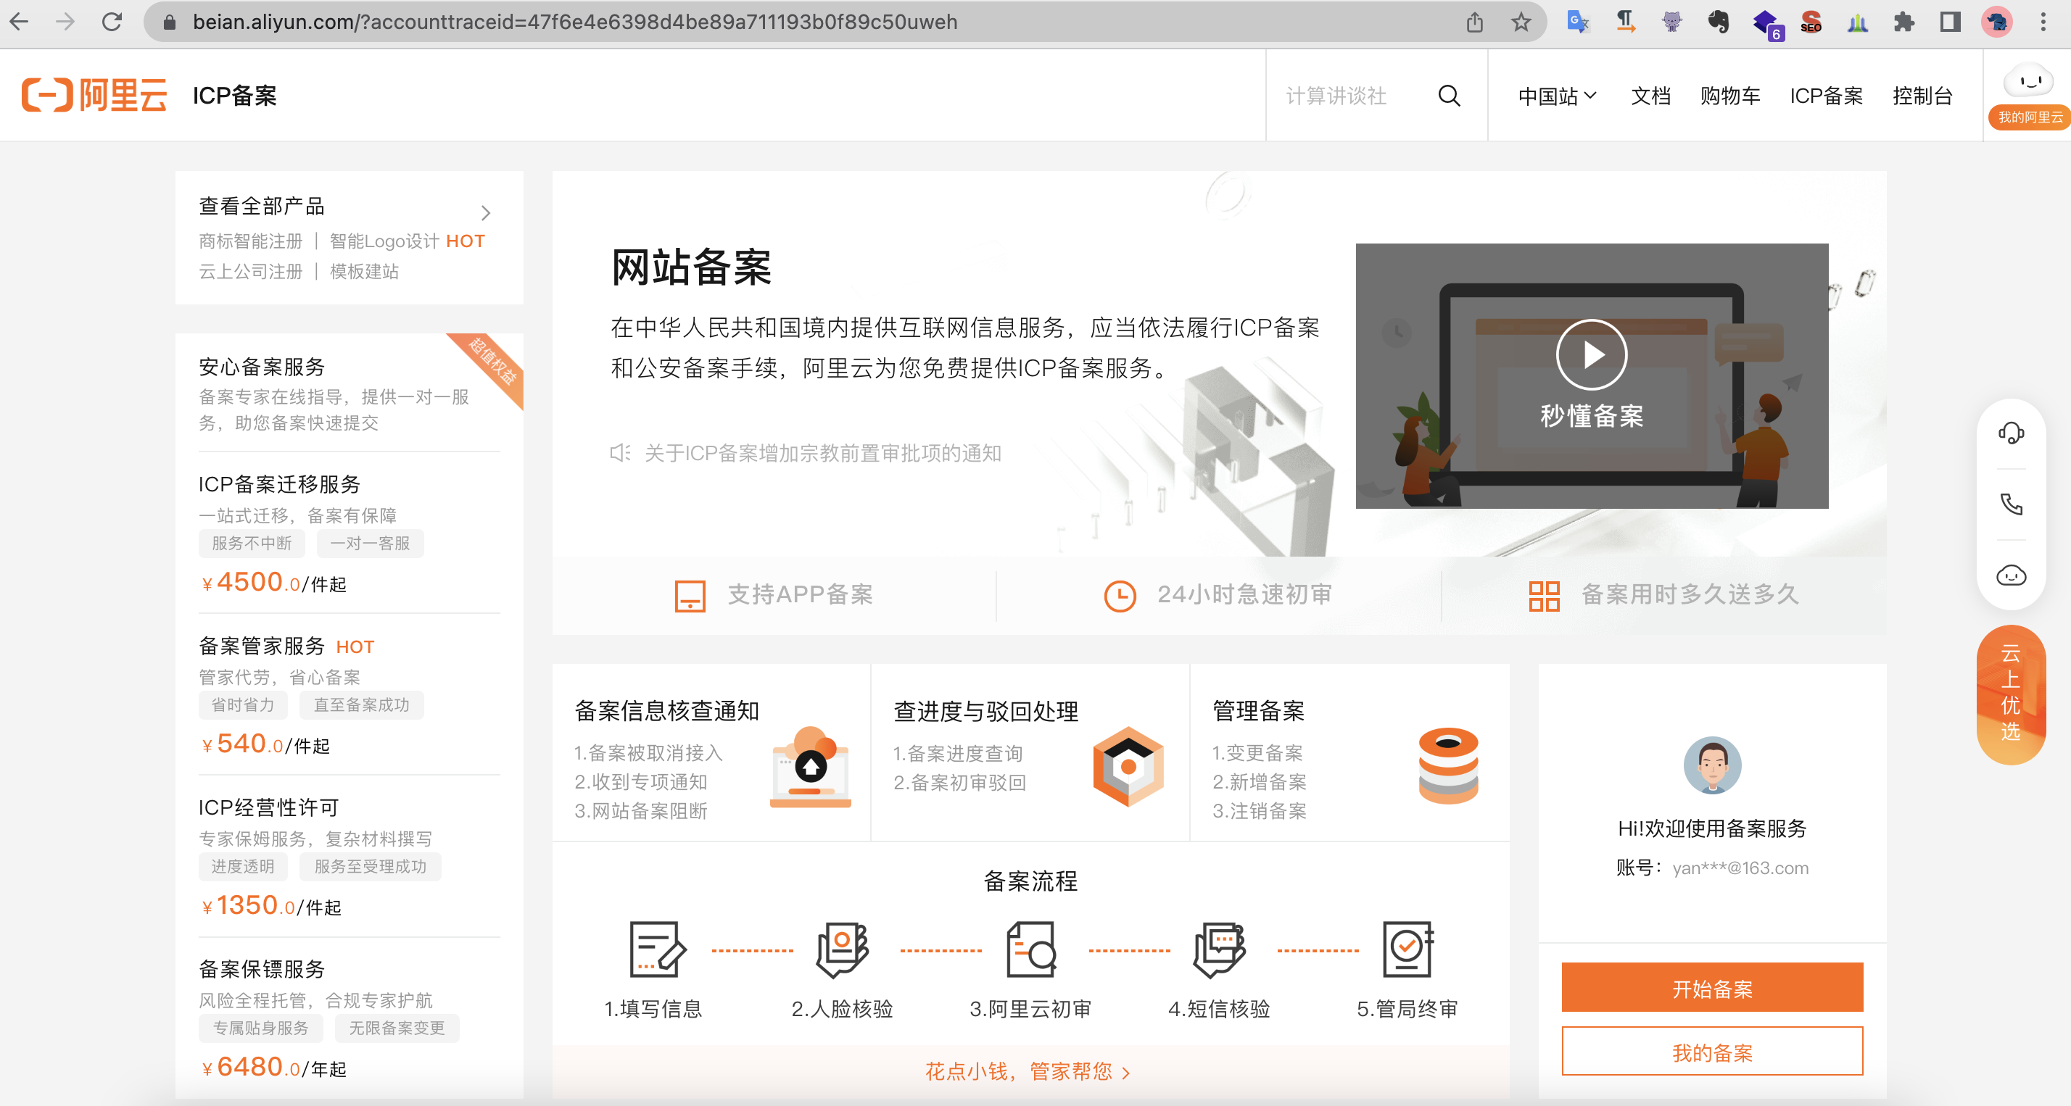Reload the page
The width and height of the screenshot is (2071, 1106).
112,22
